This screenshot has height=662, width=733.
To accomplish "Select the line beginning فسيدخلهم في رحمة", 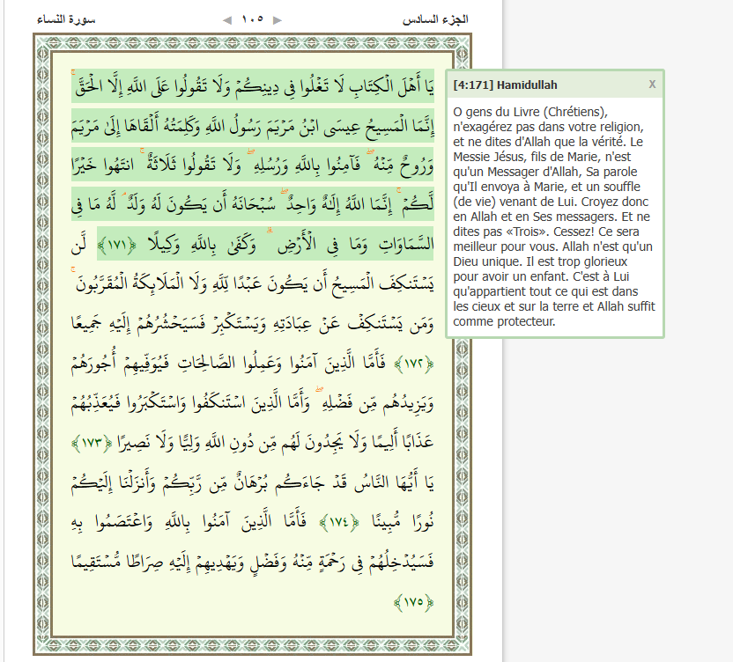I will pyautogui.click(x=253, y=562).
